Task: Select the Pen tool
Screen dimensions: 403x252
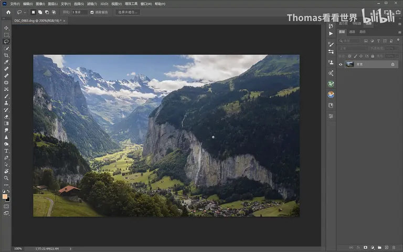Action: pos(6,157)
